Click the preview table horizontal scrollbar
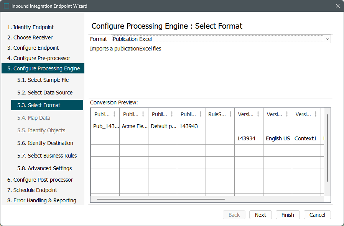 point(161,199)
